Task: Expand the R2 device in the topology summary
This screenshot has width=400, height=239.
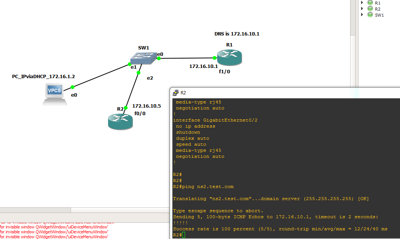Action: [361, 9]
